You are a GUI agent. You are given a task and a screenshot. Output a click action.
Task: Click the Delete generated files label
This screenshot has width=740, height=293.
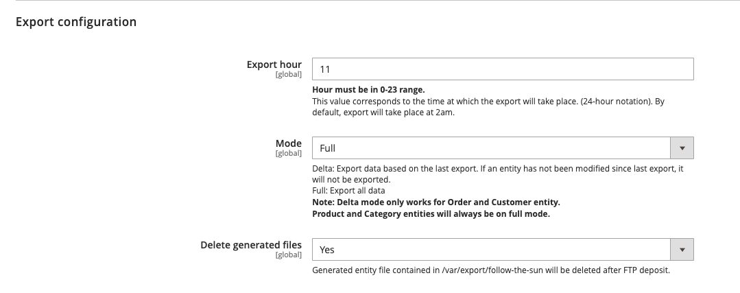(251, 245)
